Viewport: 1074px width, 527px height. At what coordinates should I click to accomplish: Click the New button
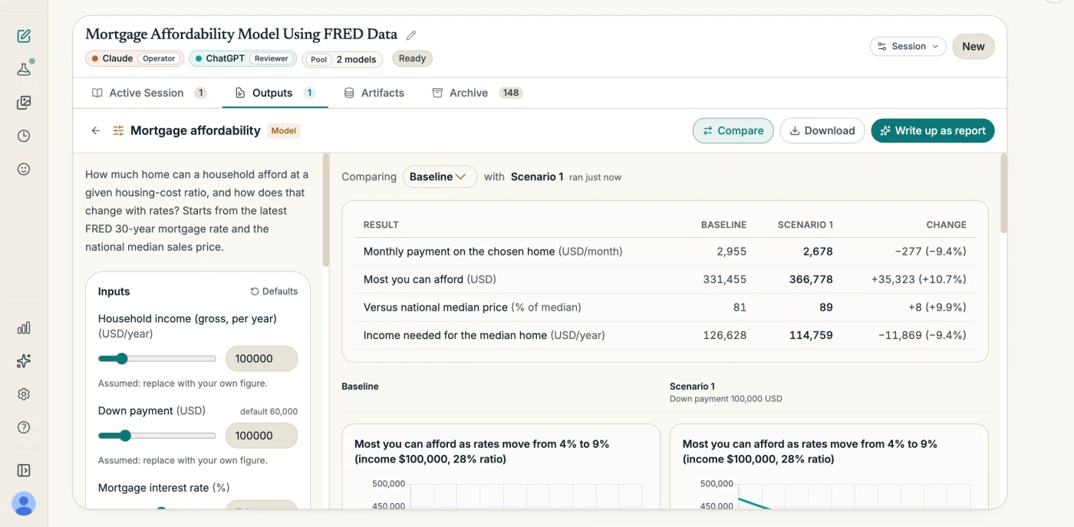974,46
